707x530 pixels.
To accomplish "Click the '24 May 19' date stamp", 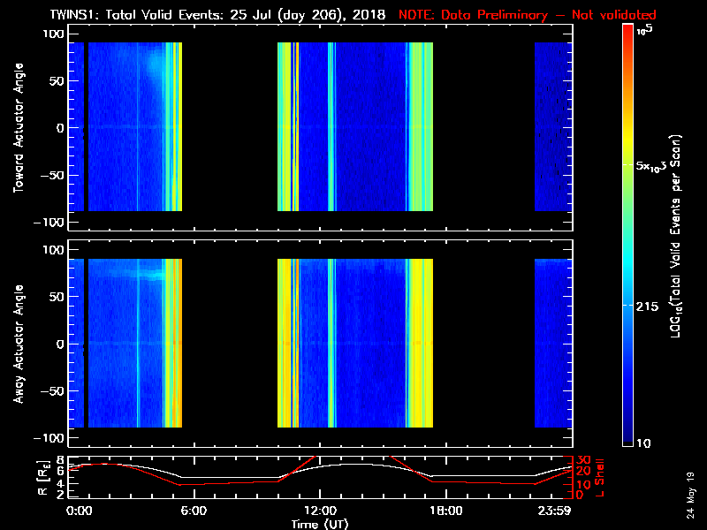I will 690,496.
